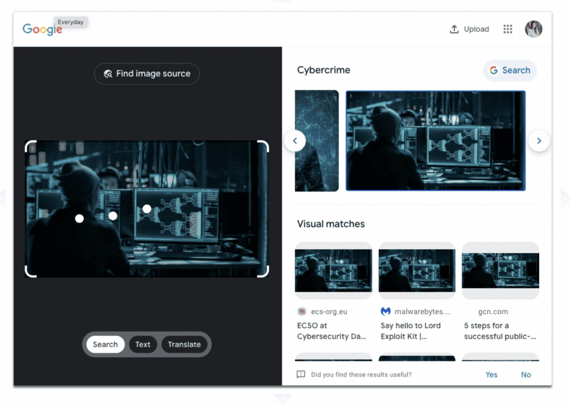Switch to the Translate mode tab
Viewport: 570px width, 405px height.
point(184,344)
